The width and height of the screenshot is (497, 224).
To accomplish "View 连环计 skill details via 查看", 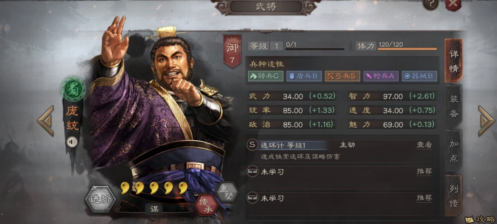I will (x=424, y=145).
